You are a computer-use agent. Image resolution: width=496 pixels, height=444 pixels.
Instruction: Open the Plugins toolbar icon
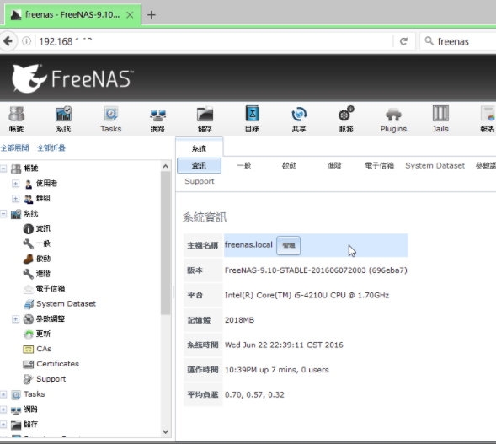coord(393,119)
